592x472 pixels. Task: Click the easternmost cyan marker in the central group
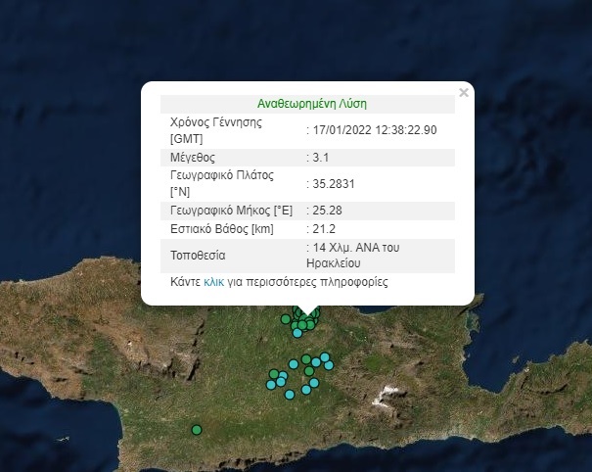pos(329,364)
